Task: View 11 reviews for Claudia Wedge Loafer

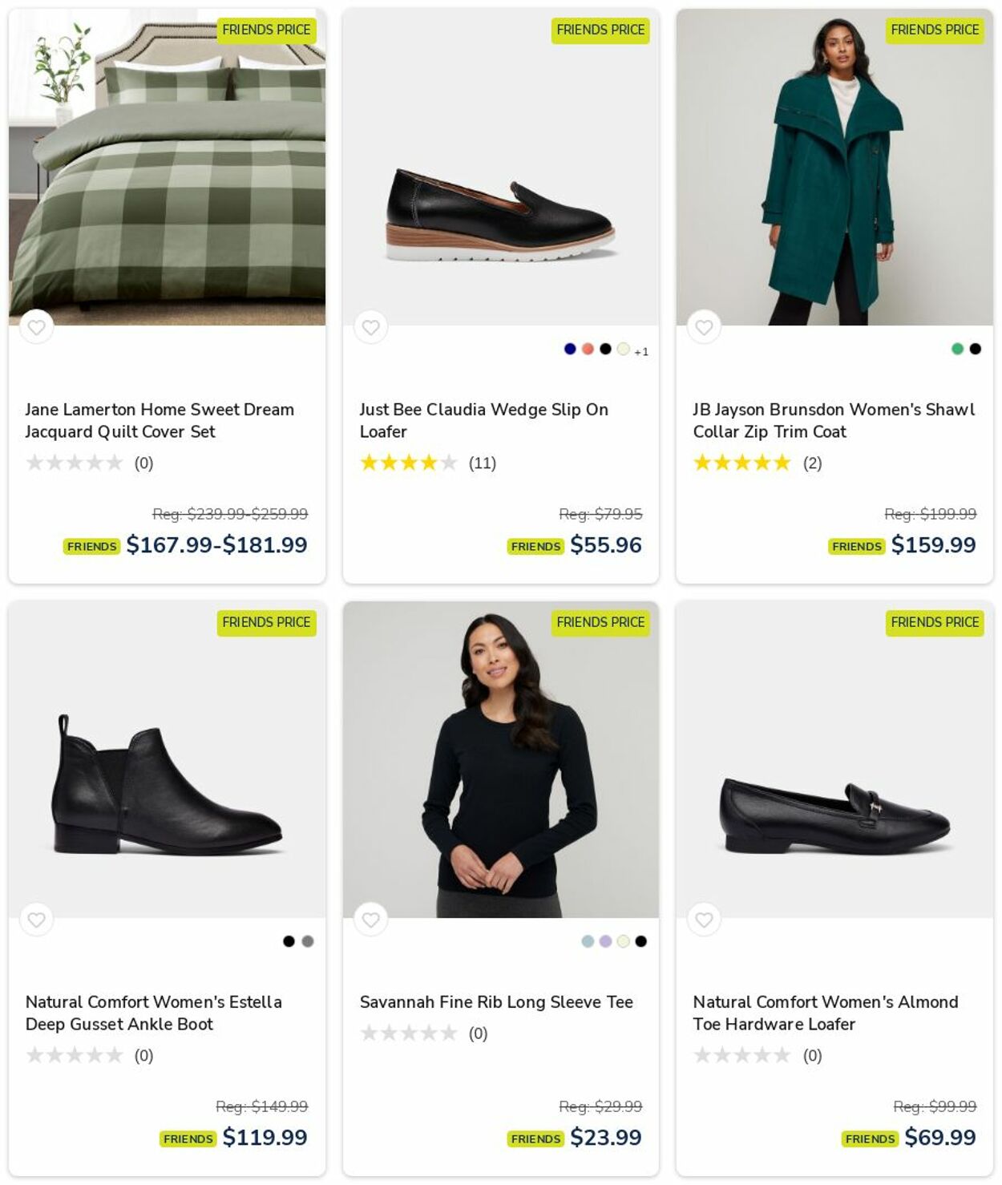Action: point(482,463)
